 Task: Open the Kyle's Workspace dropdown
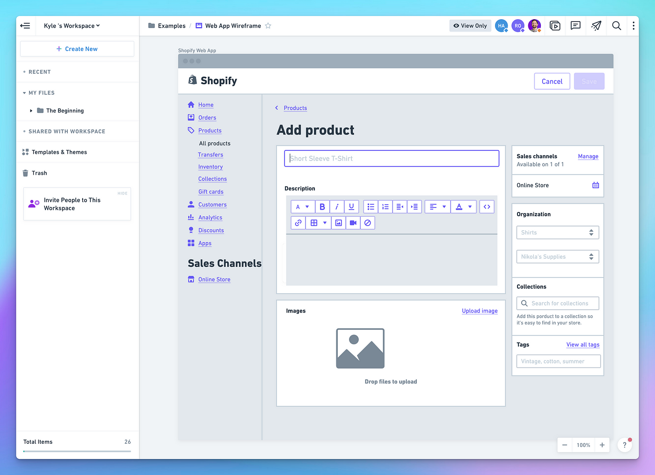tap(72, 26)
